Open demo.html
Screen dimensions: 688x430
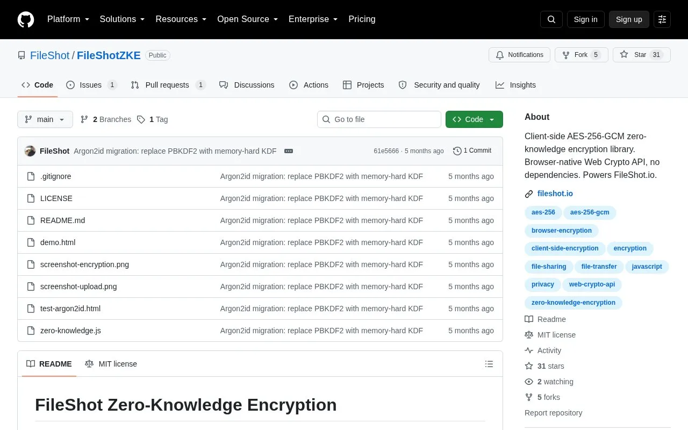[x=58, y=242]
